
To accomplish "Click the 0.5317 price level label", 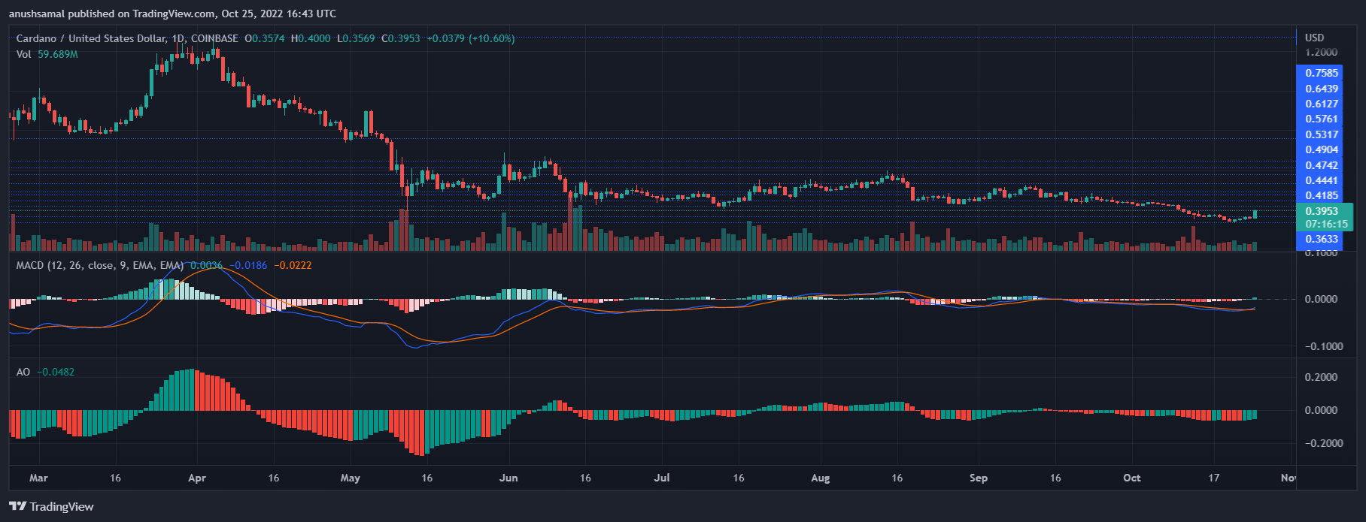I will click(x=1322, y=134).
